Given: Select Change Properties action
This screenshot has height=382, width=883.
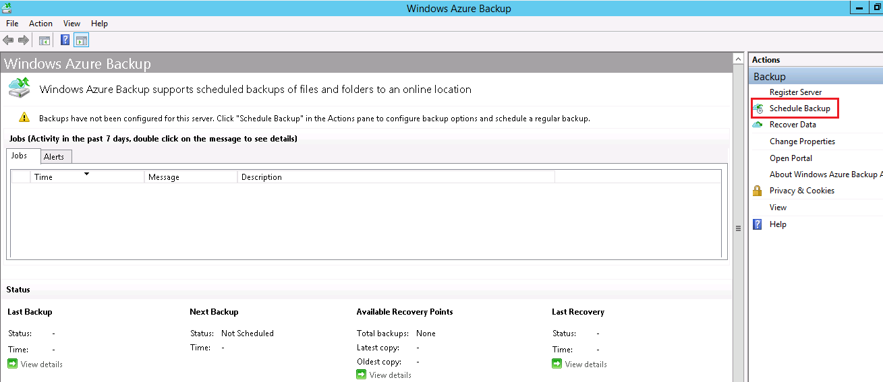Looking at the screenshot, I should click(802, 141).
